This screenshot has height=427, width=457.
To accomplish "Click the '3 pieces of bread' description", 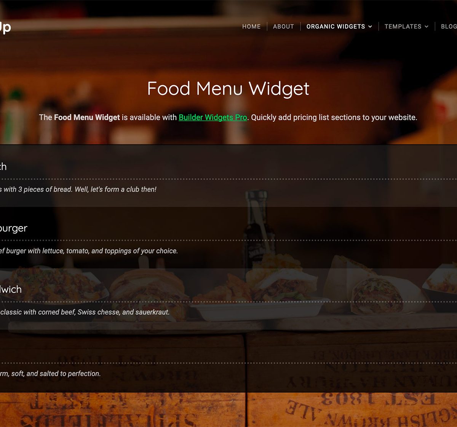I will click(x=78, y=189).
